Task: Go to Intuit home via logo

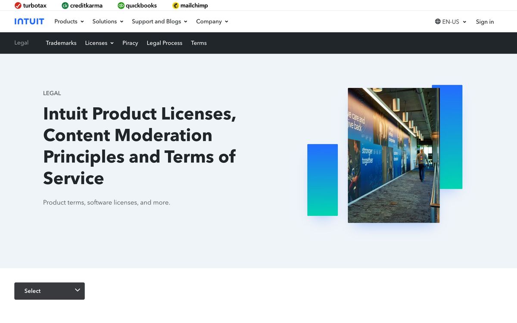Action: [29, 22]
